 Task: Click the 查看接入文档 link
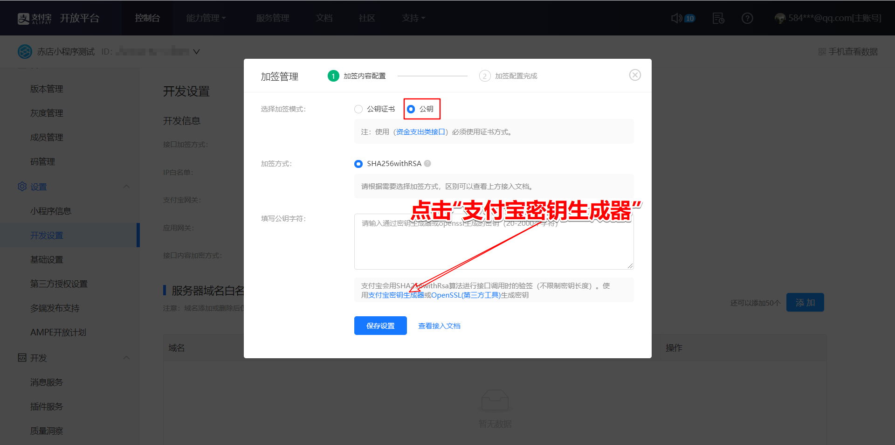(439, 326)
